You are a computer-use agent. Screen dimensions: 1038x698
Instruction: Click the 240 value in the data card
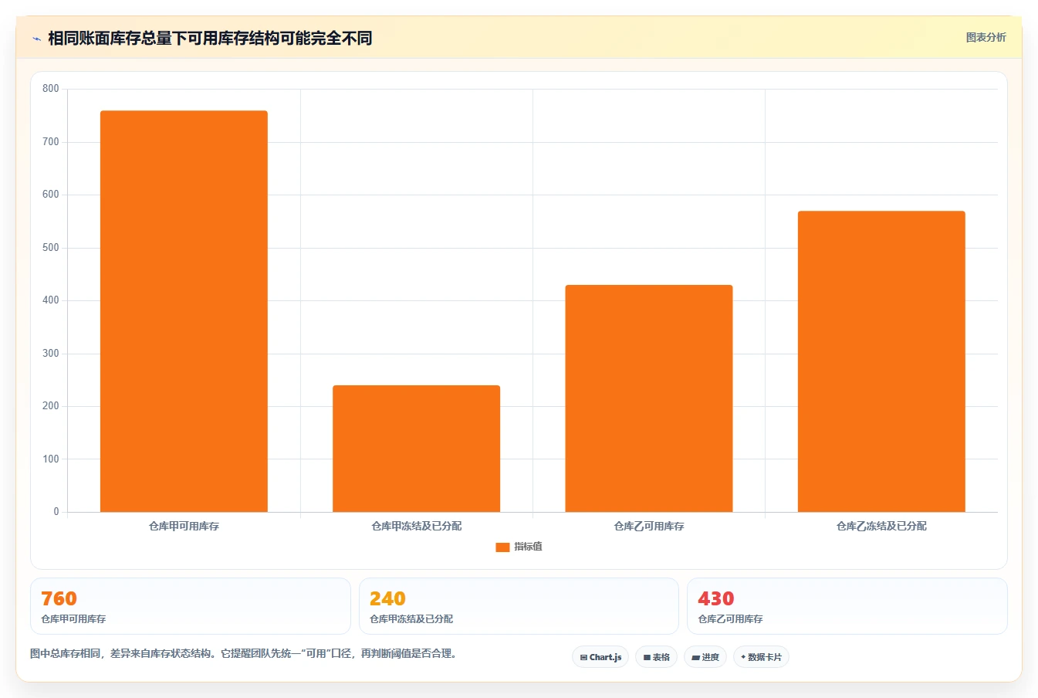[x=387, y=598]
